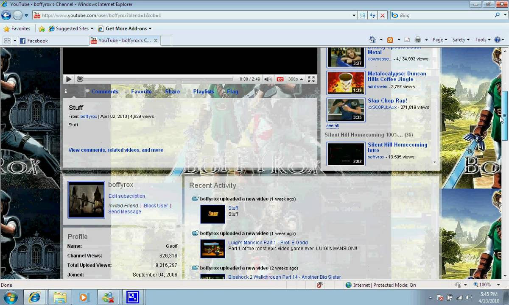The height and width of the screenshot is (305, 509).
Task: Click Send Message link
Action: click(x=125, y=212)
